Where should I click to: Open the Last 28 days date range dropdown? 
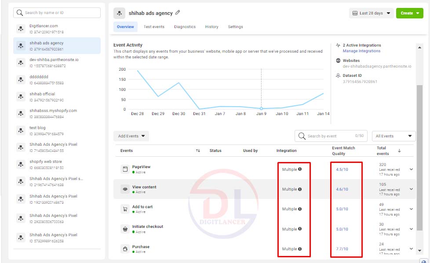372,13
